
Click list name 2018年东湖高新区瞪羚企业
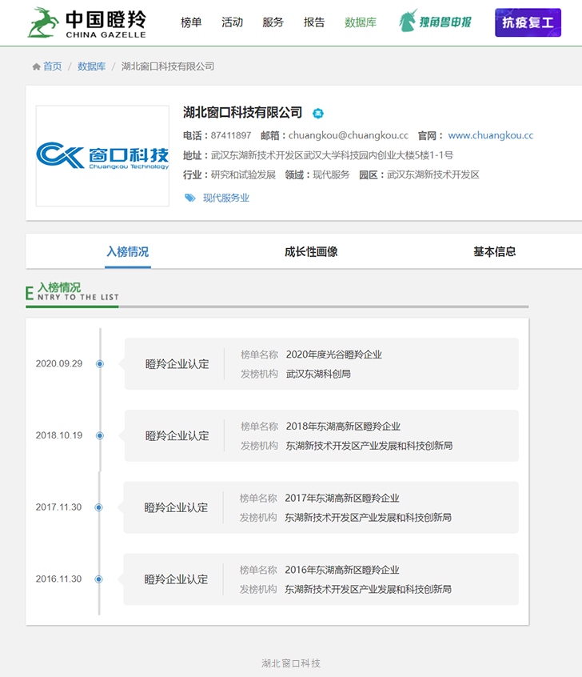click(343, 427)
